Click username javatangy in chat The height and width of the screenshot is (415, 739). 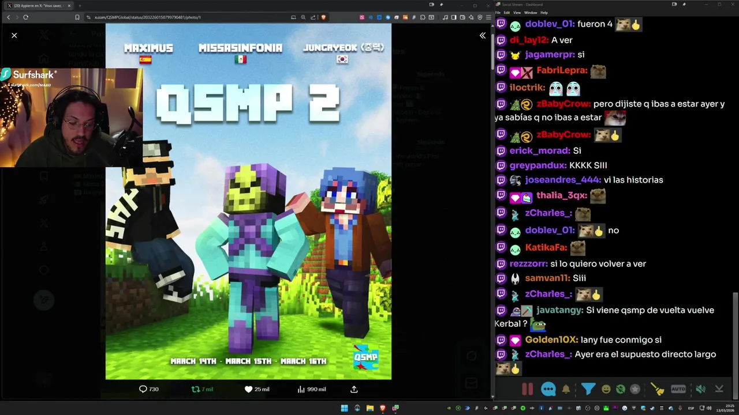[x=559, y=310]
